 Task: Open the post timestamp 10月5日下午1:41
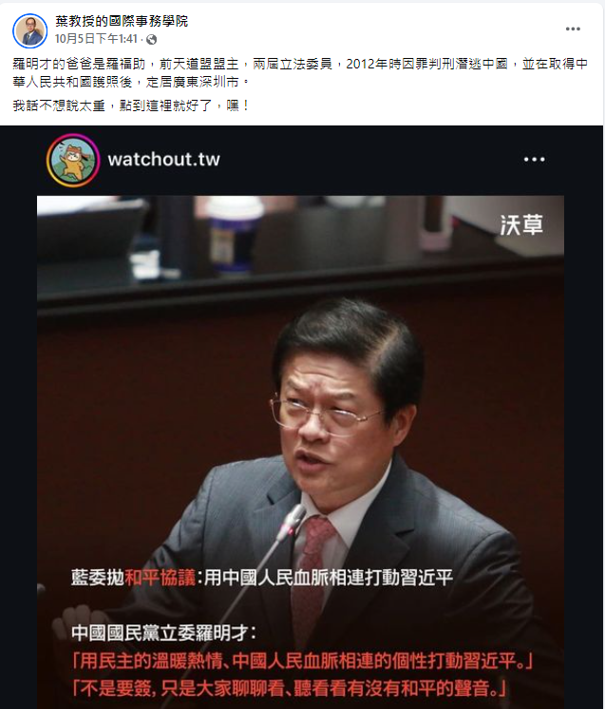coord(96,39)
